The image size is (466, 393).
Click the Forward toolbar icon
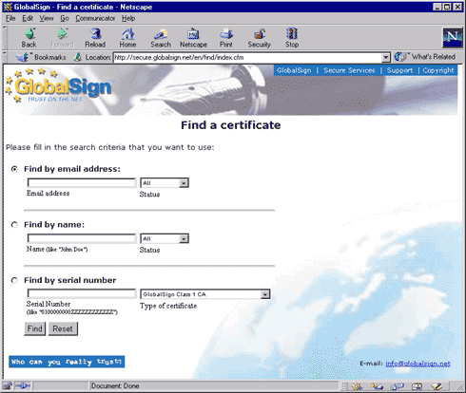tap(62, 38)
